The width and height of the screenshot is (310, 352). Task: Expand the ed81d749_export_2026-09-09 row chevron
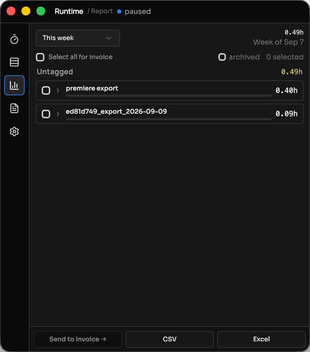tap(58, 114)
